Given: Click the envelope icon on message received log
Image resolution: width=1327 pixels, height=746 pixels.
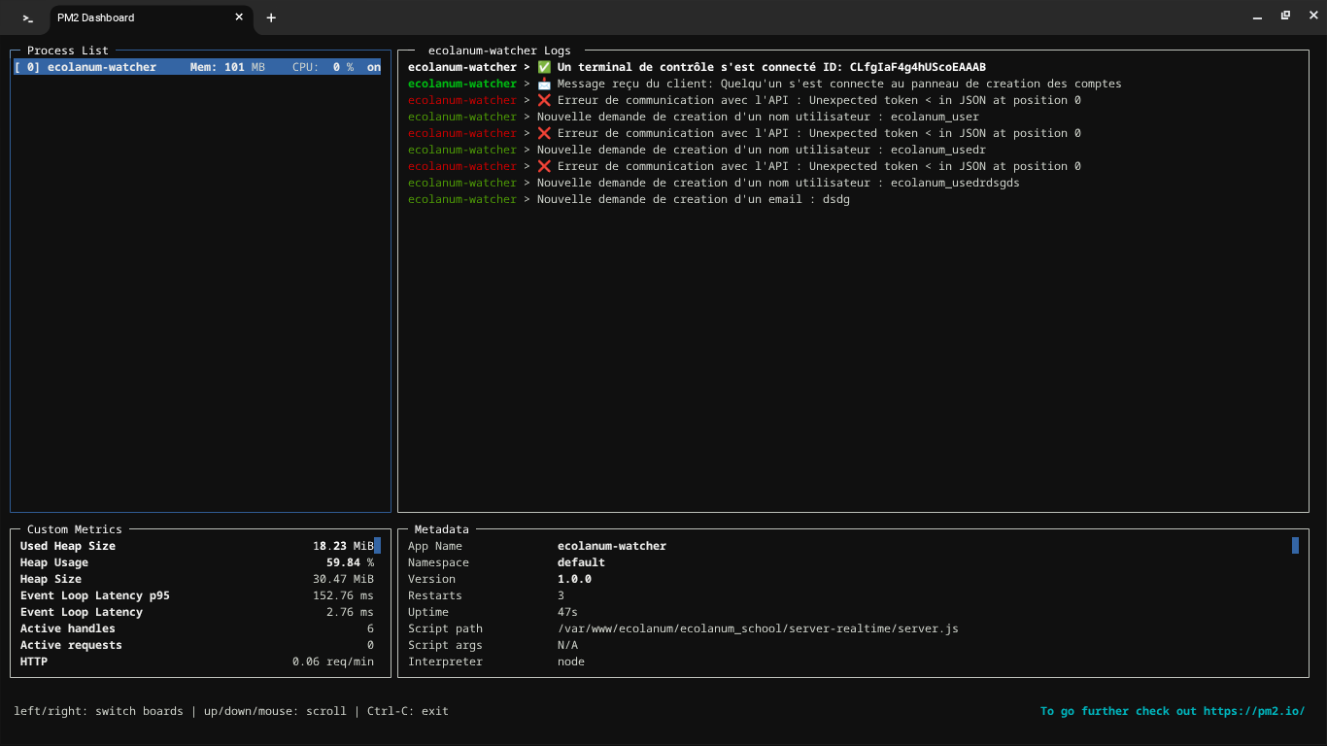Looking at the screenshot, I should click(x=544, y=84).
